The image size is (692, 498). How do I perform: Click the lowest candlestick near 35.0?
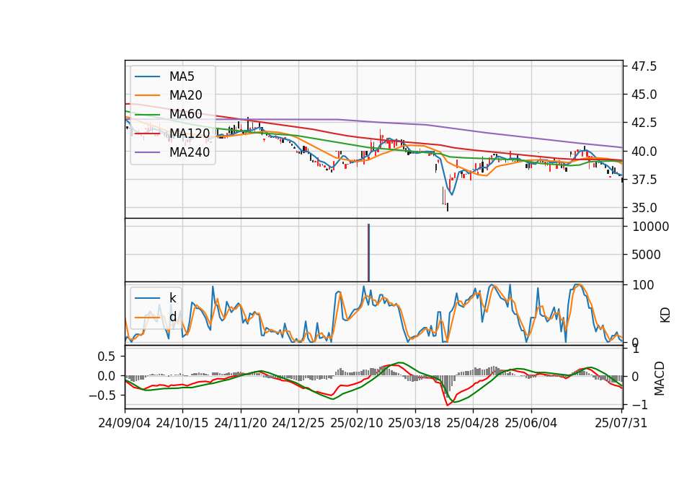click(x=448, y=207)
